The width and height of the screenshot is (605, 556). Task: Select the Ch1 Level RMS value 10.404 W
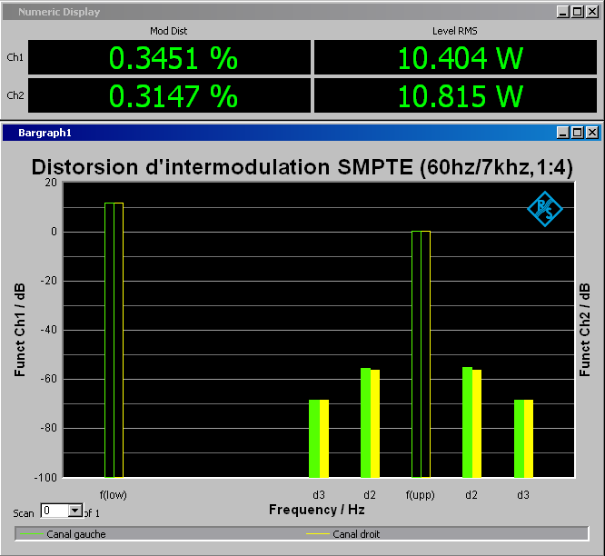click(x=460, y=58)
